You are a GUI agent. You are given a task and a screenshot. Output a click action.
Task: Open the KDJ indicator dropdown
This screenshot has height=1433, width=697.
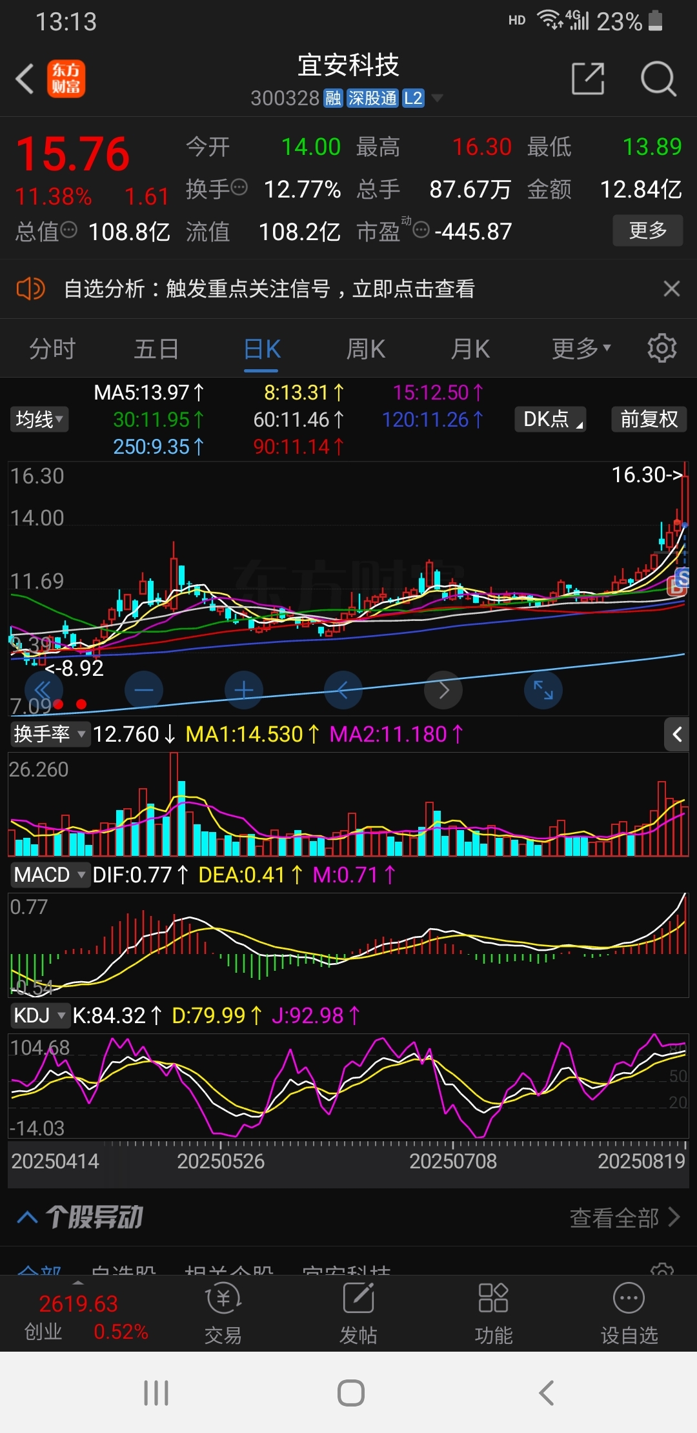[x=40, y=1015]
